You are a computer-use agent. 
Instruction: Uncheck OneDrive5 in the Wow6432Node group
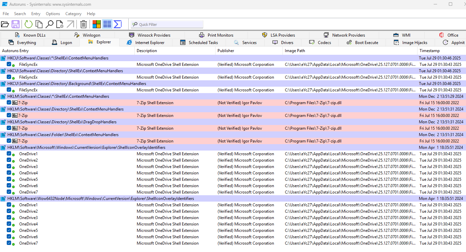pyautogui.click(x=9, y=230)
